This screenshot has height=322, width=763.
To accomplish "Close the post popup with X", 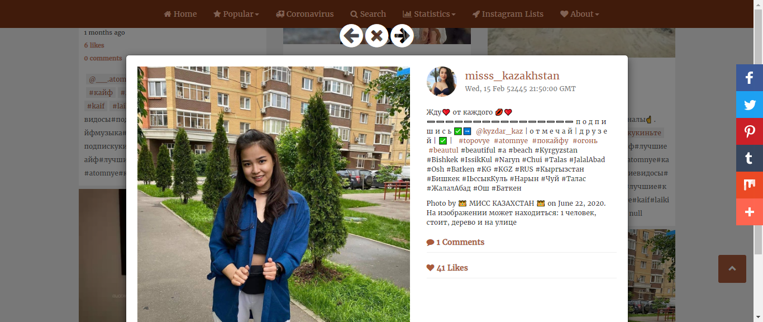I will pyautogui.click(x=377, y=36).
